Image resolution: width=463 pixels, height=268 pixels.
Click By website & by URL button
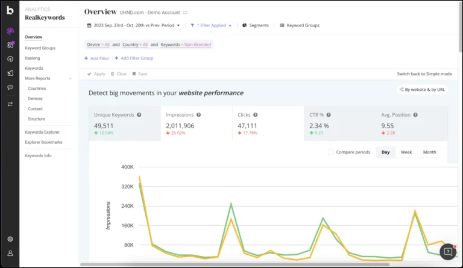tap(422, 89)
